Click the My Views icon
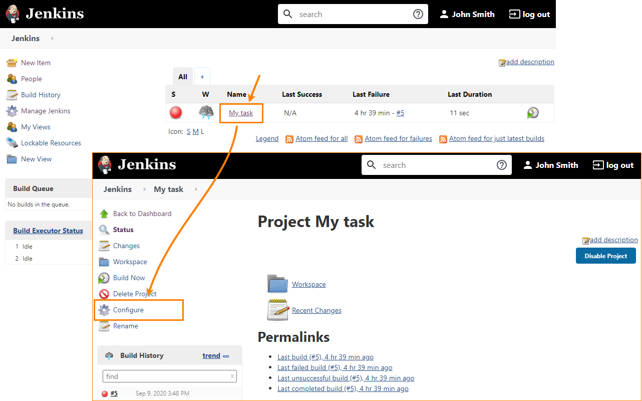 pos(12,127)
